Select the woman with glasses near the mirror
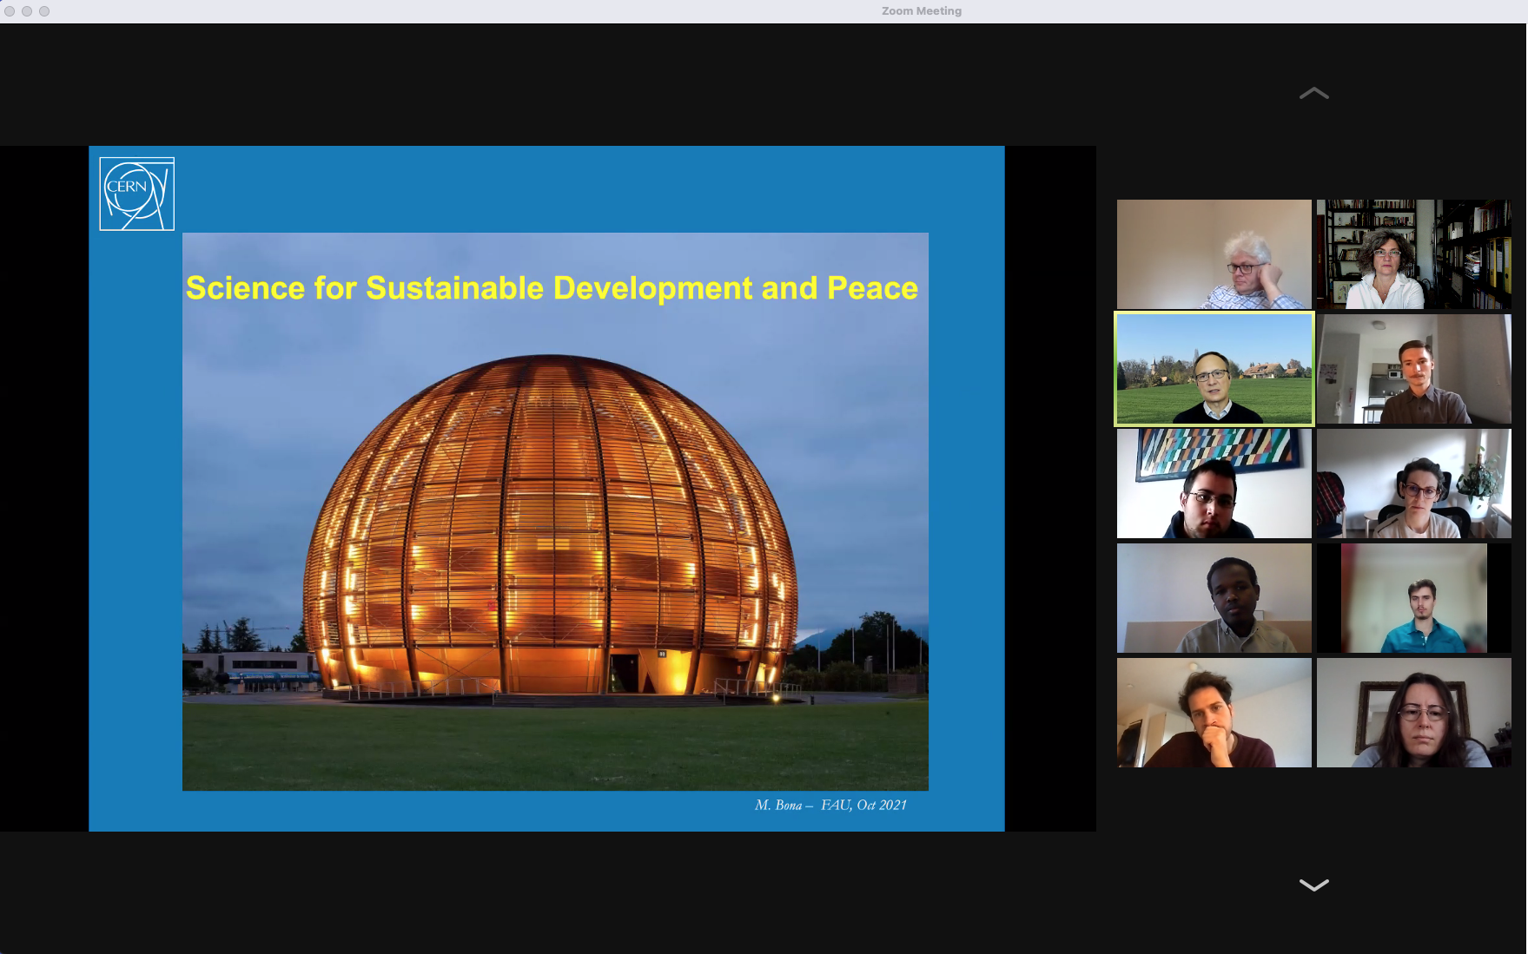Viewport: 1528px width, 954px height. [1414, 713]
